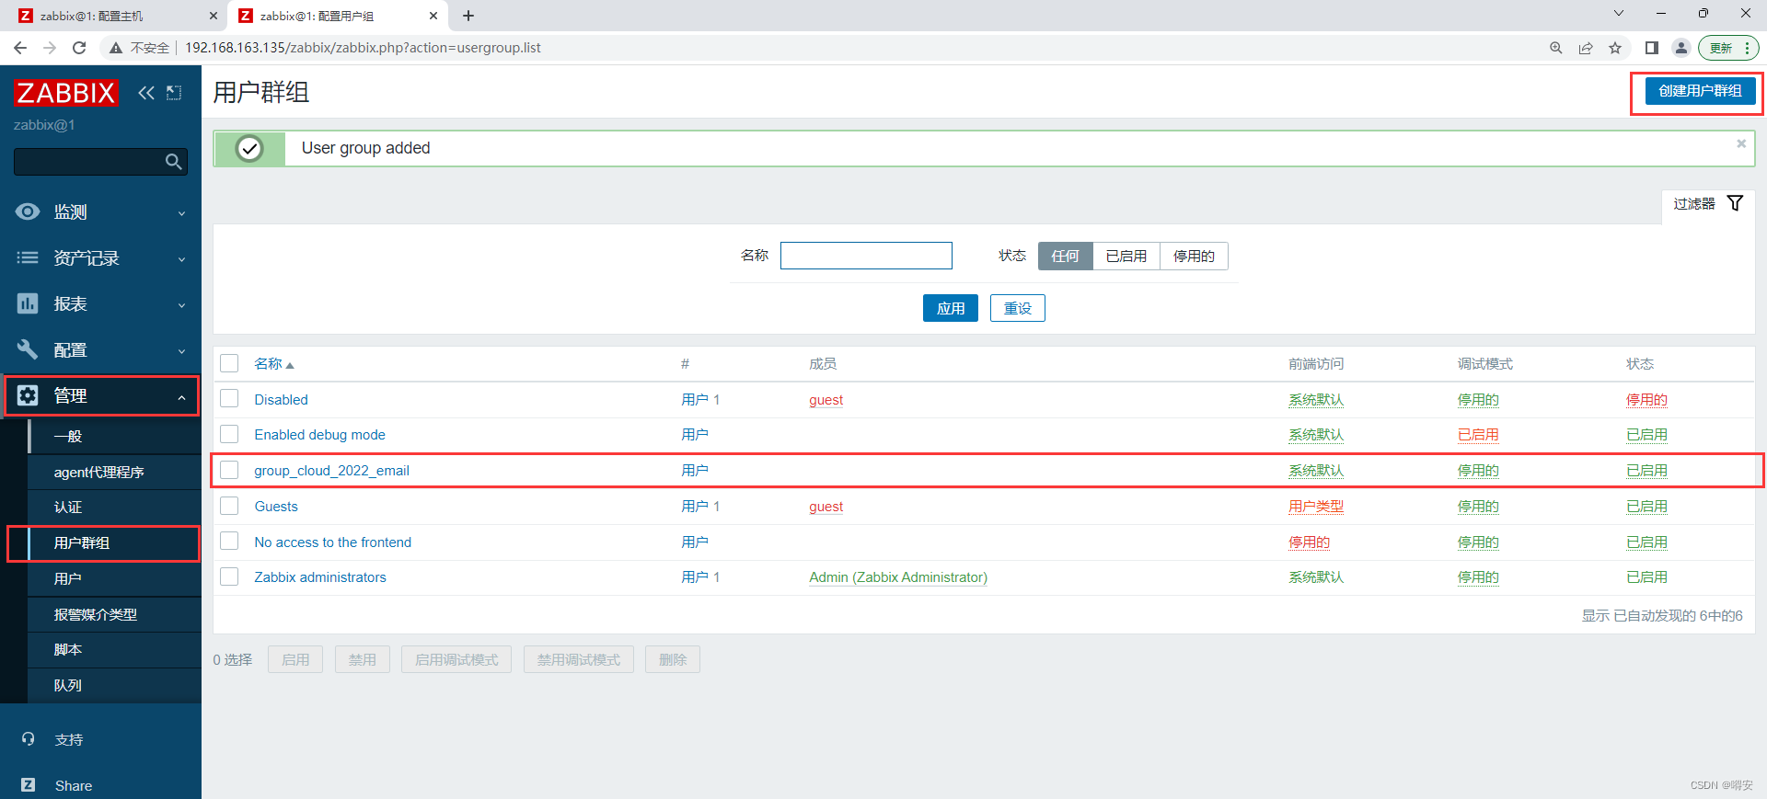Expand the 资产记录 menu
Viewport: 1767px width, 799px height.
(101, 257)
